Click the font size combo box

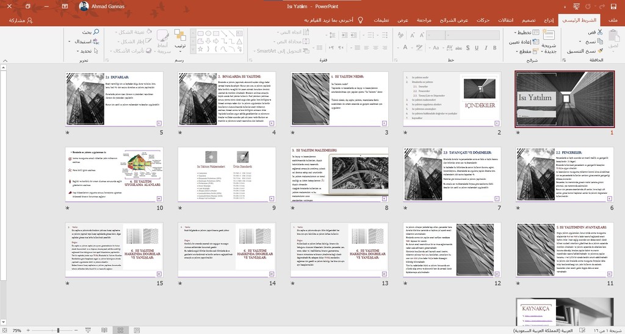[436, 35]
